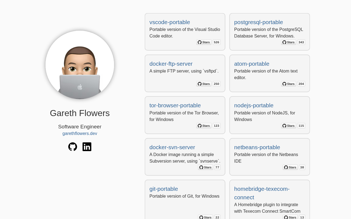351x219 pixels.
Task: Click the profile avatar image
Action: click(80, 65)
